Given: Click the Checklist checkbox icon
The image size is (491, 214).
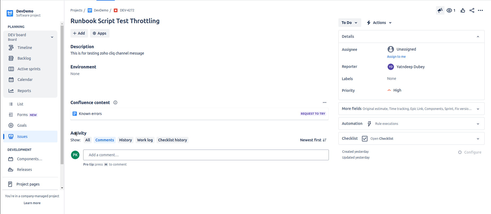Looking at the screenshot, I should click(x=365, y=139).
